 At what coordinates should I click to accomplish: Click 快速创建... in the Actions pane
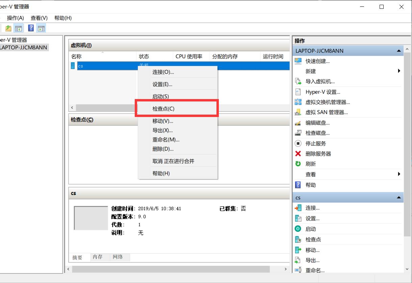(317, 61)
